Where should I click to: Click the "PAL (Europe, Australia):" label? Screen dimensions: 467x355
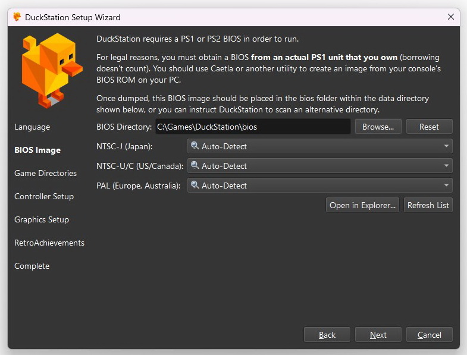[x=139, y=186]
